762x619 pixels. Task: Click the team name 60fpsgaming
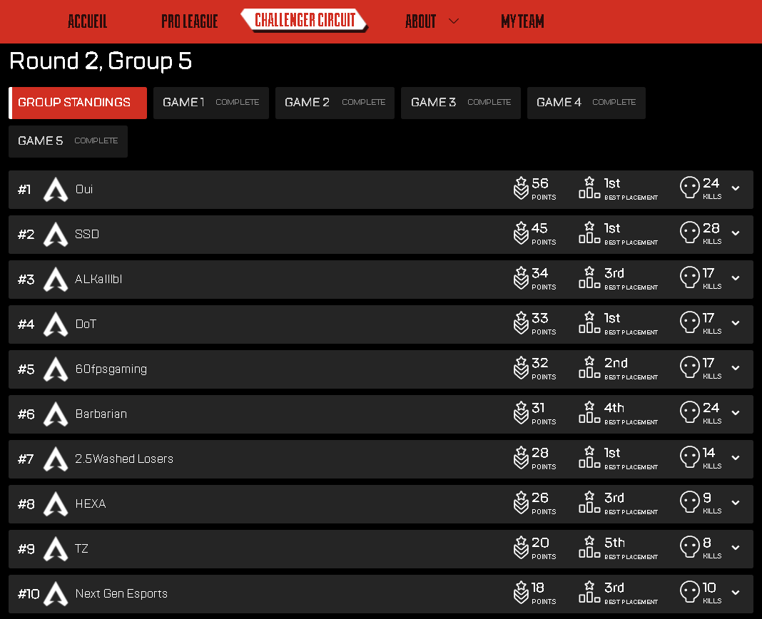111,369
